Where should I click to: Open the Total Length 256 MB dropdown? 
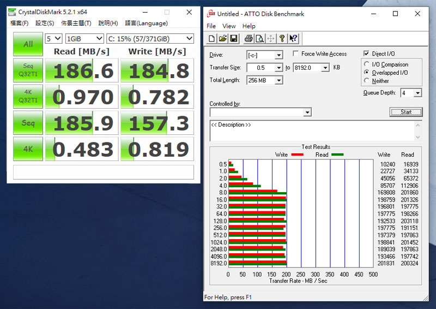[x=278, y=80]
